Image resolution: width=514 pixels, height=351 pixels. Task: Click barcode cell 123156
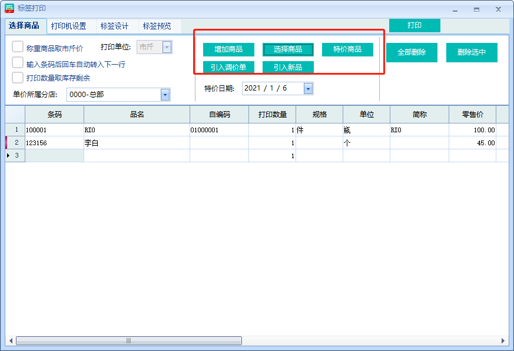(x=54, y=143)
